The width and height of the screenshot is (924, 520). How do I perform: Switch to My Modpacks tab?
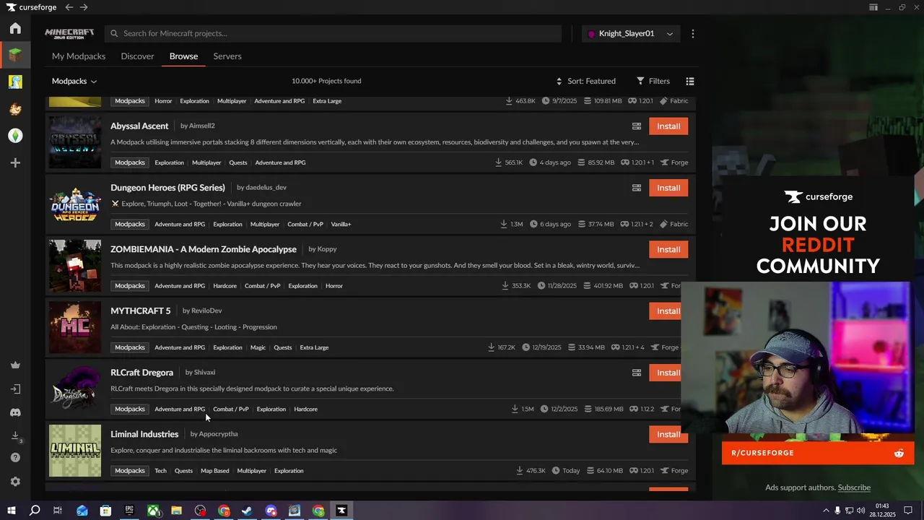(79, 56)
